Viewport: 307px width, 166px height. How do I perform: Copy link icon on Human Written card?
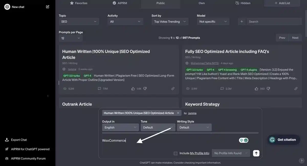tap(173, 89)
